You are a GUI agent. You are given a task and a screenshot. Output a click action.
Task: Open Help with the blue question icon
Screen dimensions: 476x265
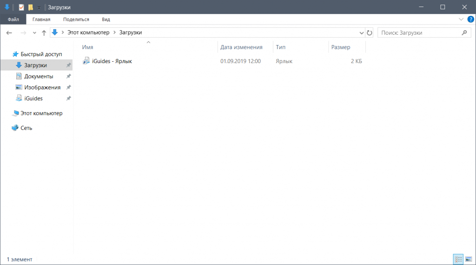[470, 19]
